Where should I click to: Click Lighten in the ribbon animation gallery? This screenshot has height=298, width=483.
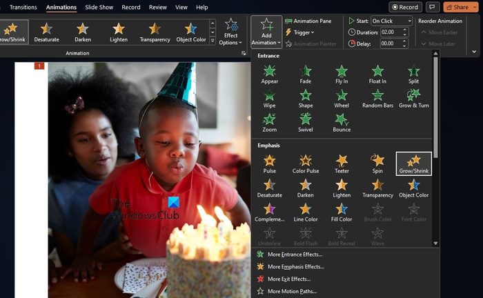coord(119,32)
